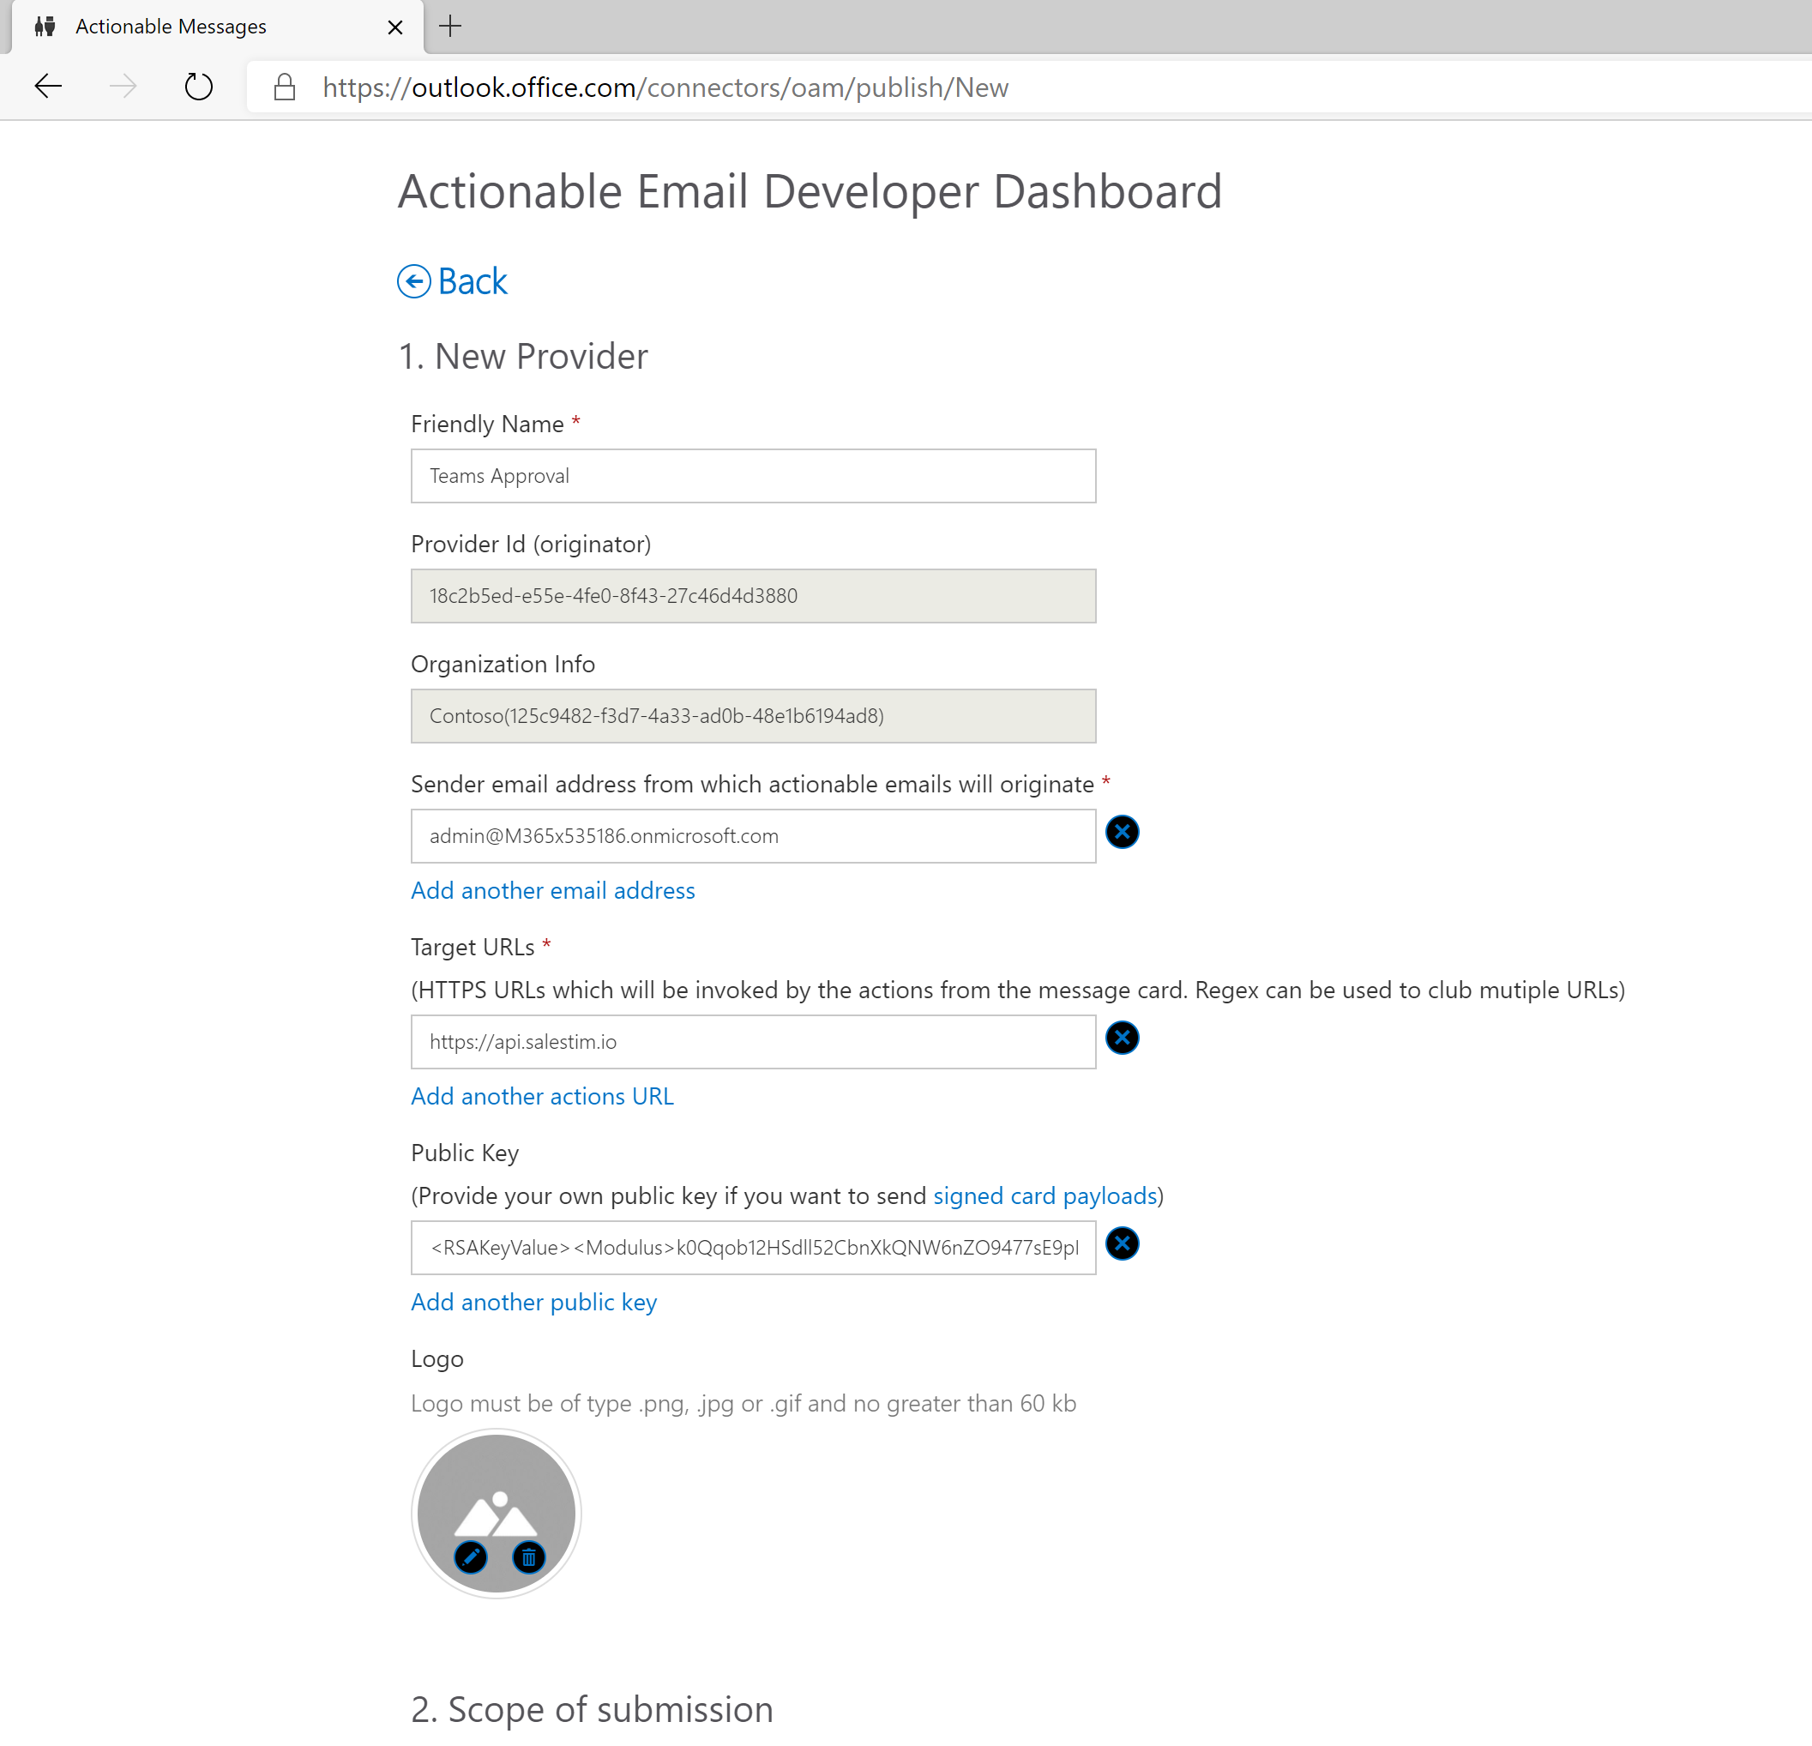The width and height of the screenshot is (1812, 1746).
Task: View site security via the padlock icon
Action: click(x=284, y=87)
